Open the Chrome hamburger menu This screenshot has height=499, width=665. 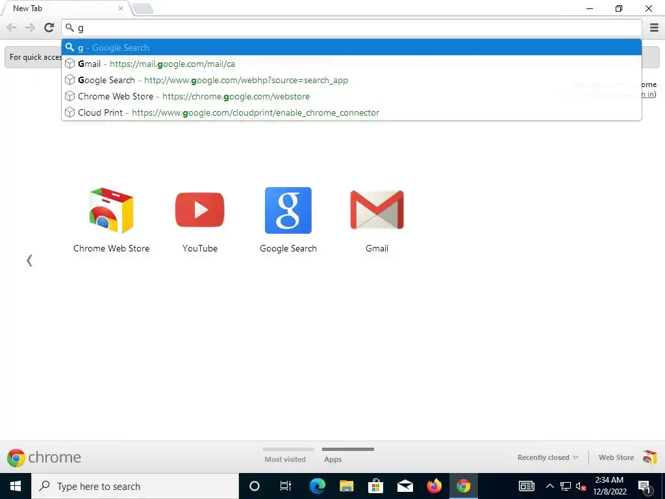pyautogui.click(x=654, y=27)
